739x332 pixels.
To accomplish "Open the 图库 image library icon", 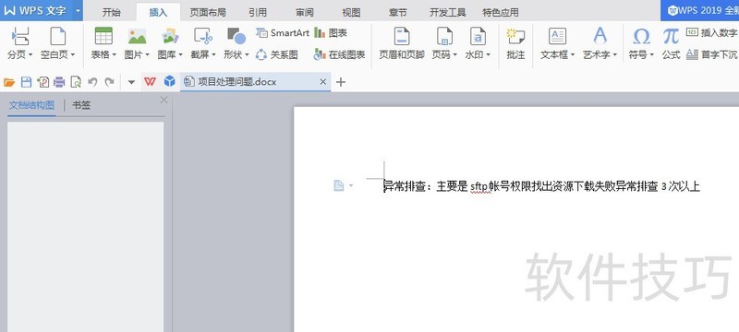I will (170, 36).
